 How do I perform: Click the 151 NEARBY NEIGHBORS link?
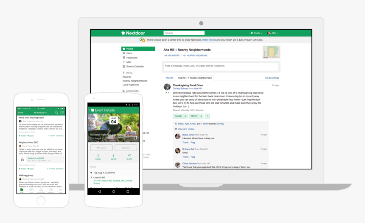tap(195, 56)
